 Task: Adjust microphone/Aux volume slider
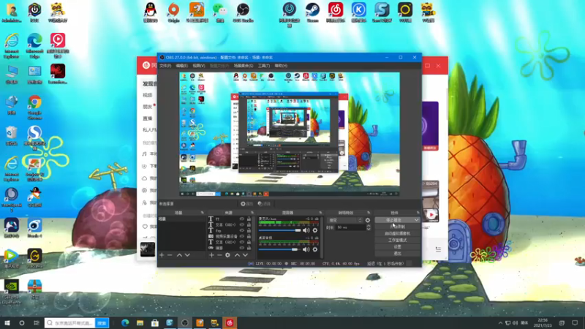(x=280, y=230)
